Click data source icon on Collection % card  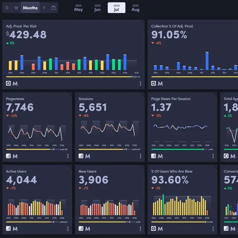(x=154, y=83)
